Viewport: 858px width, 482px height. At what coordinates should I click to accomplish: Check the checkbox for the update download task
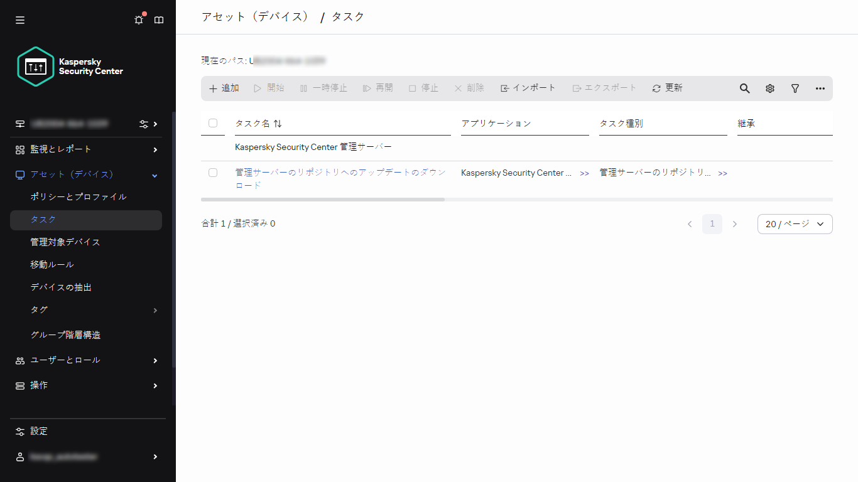tap(213, 173)
